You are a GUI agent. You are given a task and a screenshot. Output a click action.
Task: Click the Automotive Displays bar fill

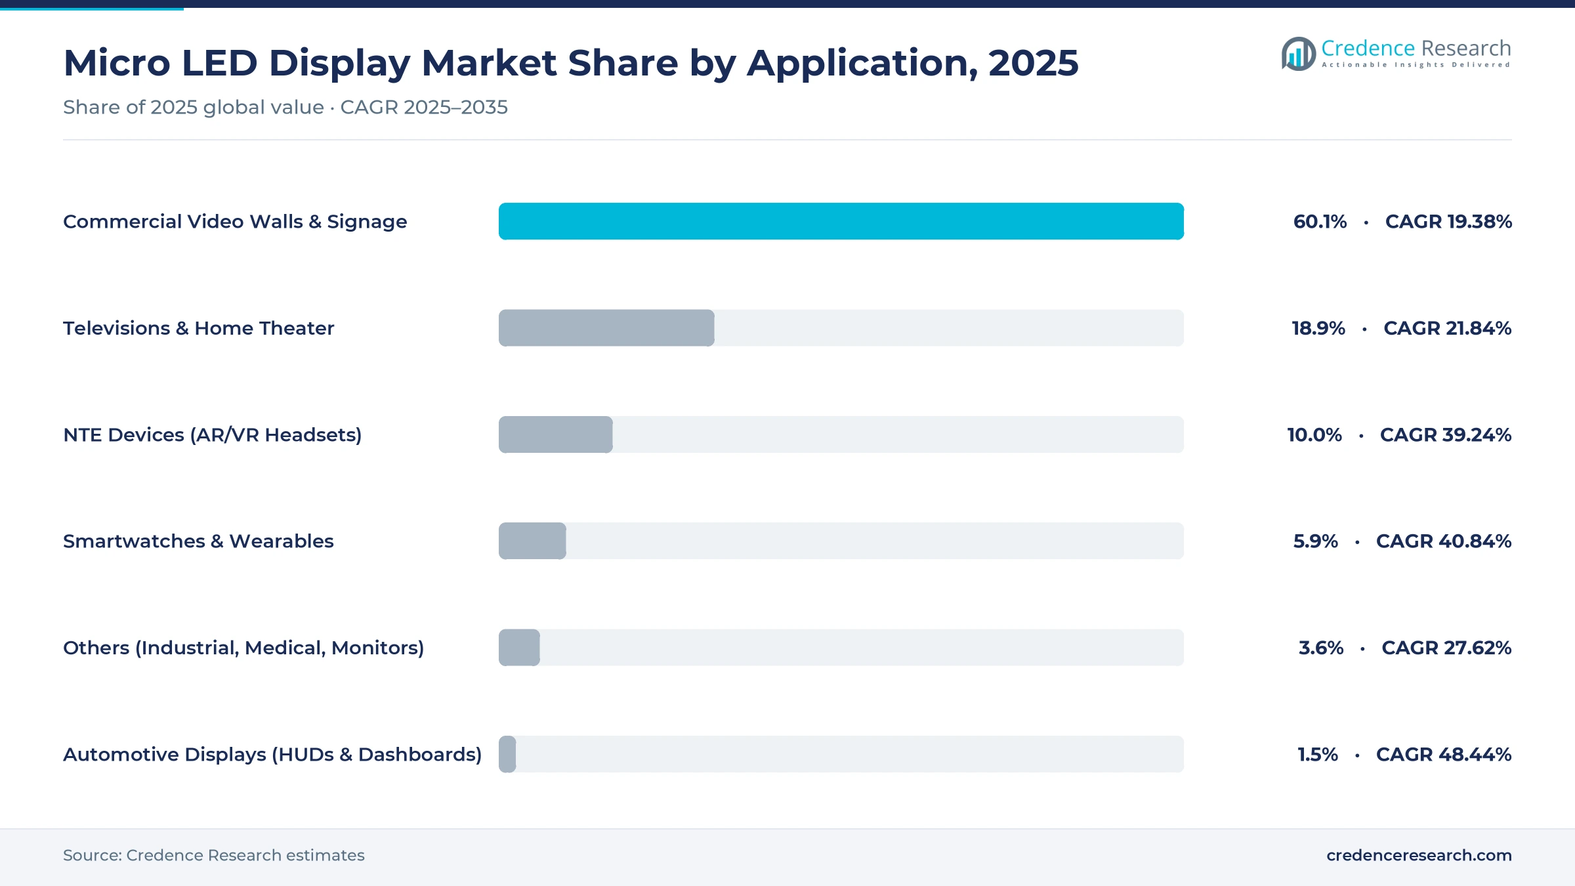(x=507, y=754)
